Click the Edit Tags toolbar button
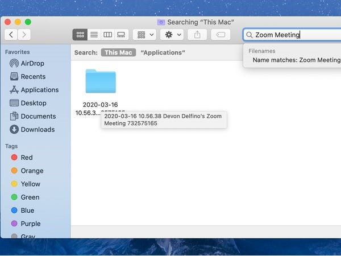The width and height of the screenshot is (341, 256). coord(221,35)
